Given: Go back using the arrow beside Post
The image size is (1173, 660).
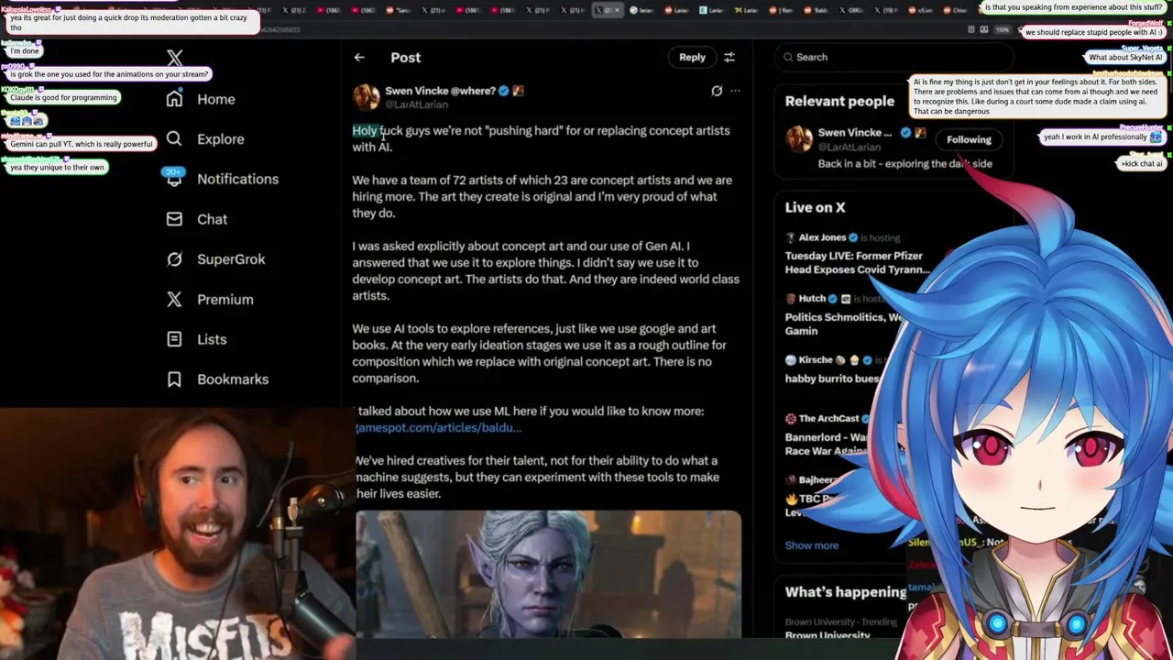Looking at the screenshot, I should pyautogui.click(x=359, y=57).
